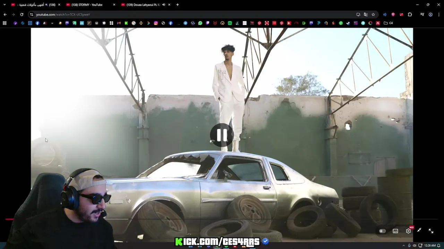Screen dimensions: 444x249
Task: Open the apps grid in bookmarks bar
Action: point(5,23)
